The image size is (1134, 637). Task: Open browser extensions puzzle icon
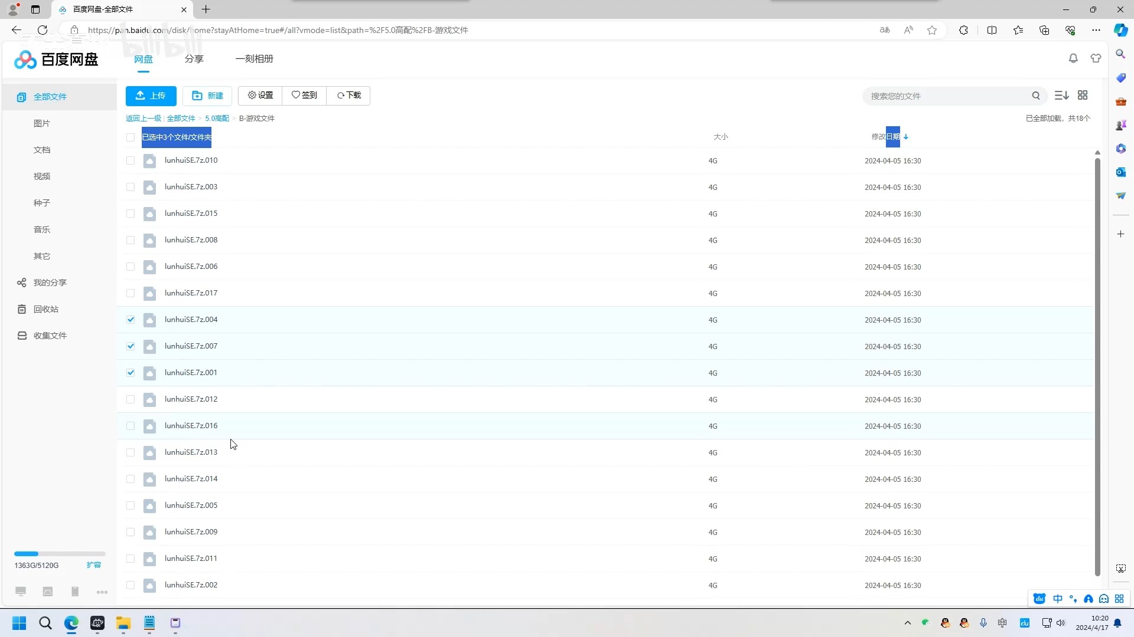[x=963, y=30]
